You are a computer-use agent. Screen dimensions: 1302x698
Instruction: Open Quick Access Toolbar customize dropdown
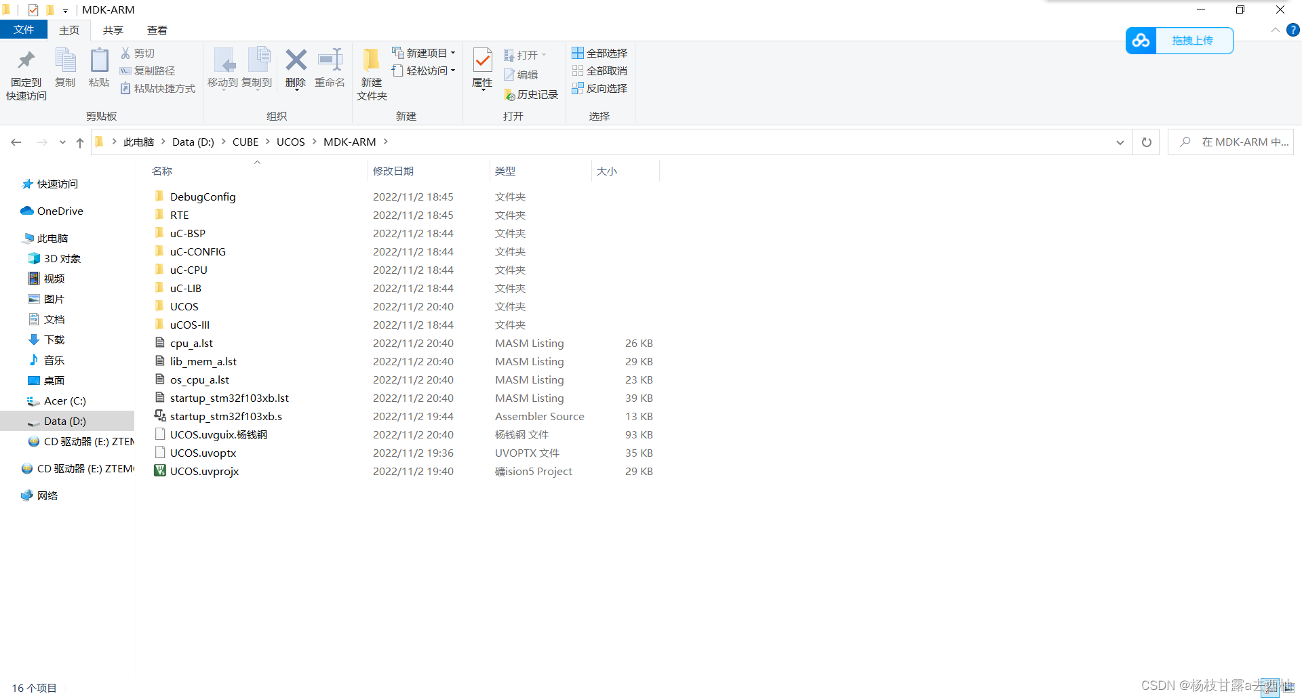pos(66,10)
